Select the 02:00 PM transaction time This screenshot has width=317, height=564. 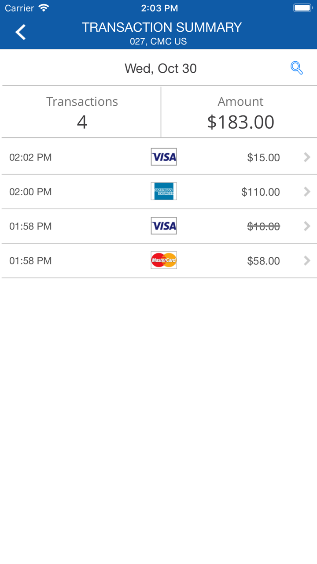(x=30, y=192)
